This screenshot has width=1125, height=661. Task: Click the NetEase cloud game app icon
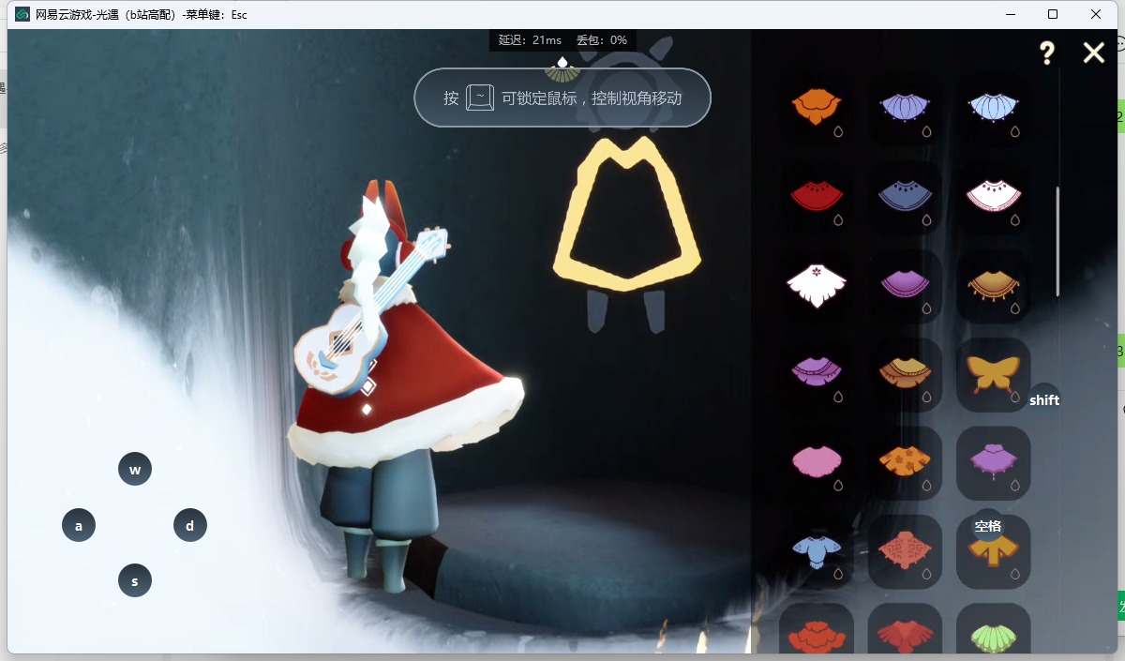tap(22, 14)
